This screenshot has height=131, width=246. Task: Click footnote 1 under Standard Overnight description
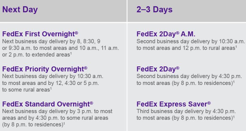[64, 124]
